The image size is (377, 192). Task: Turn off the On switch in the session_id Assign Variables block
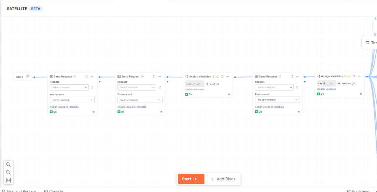(x=318, y=94)
